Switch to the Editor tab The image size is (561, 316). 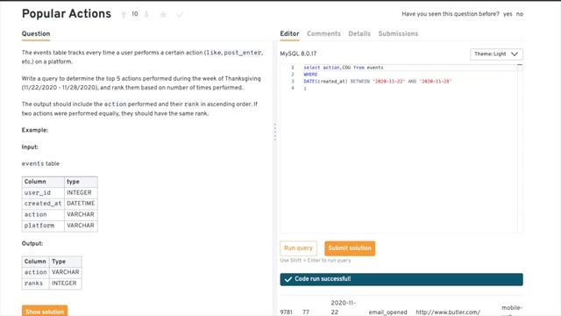289,33
